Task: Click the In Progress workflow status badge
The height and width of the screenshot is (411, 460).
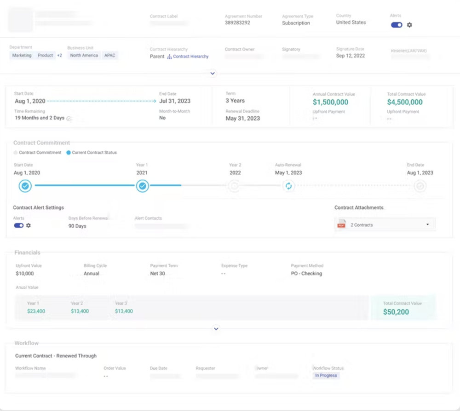Action: (326, 376)
